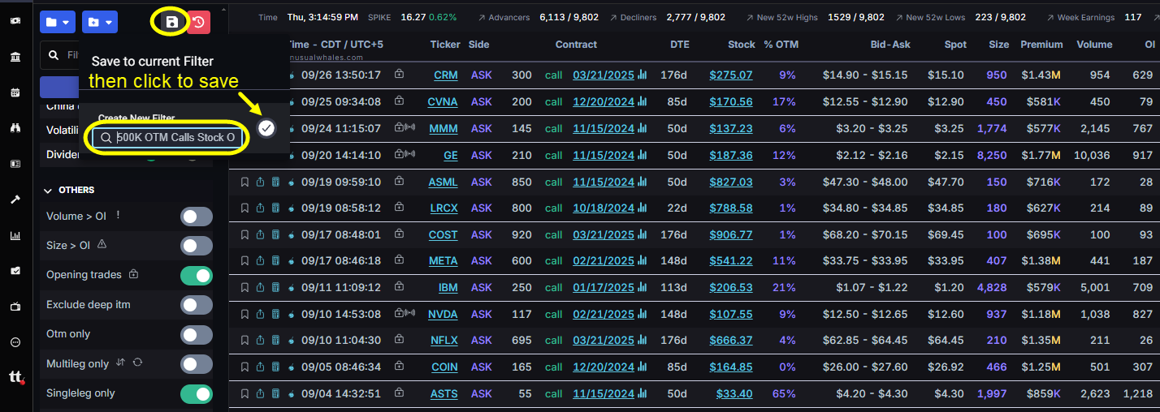The width and height of the screenshot is (1160, 412).
Task: Click refresh icon next to Multileg only
Action: coord(138,363)
